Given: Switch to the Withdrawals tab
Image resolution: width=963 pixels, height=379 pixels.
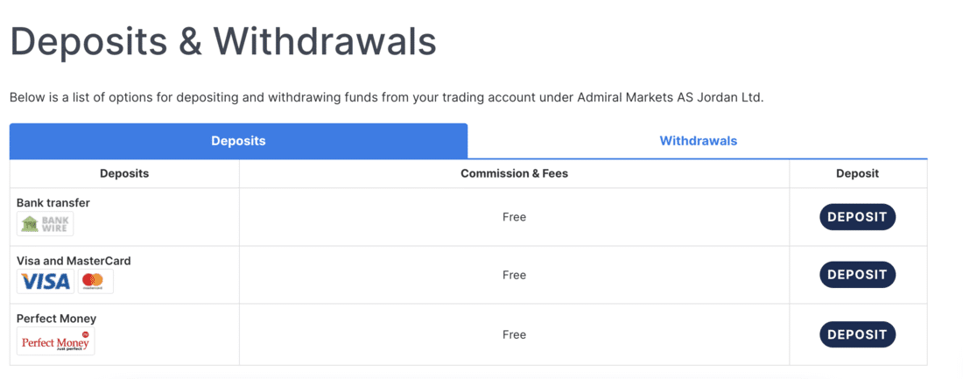Looking at the screenshot, I should (698, 141).
